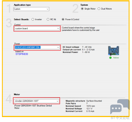Choose the Inverter board option
The height and width of the screenshot is (122, 132).
(x=33, y=19)
